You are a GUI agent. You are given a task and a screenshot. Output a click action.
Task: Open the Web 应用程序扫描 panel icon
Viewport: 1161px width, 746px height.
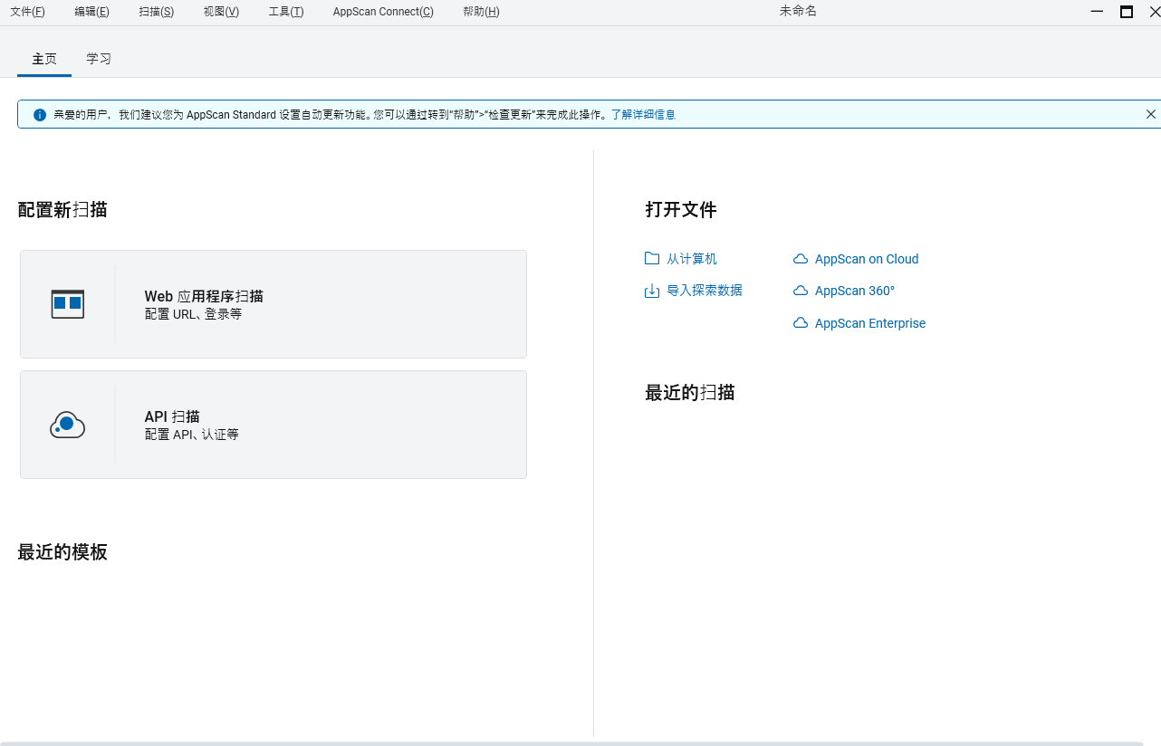point(67,304)
